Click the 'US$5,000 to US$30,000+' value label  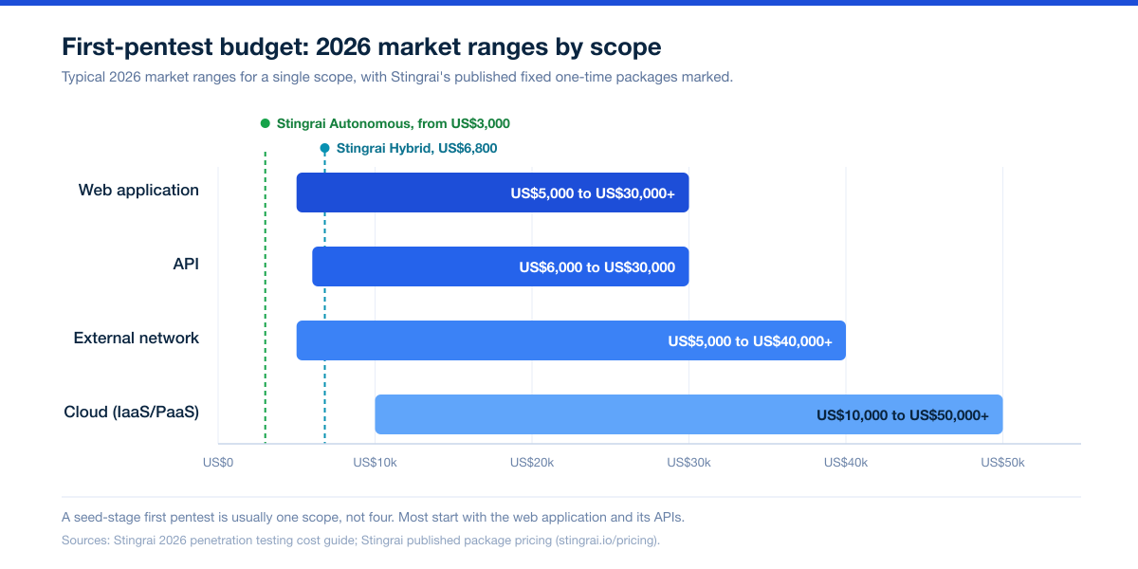point(593,193)
